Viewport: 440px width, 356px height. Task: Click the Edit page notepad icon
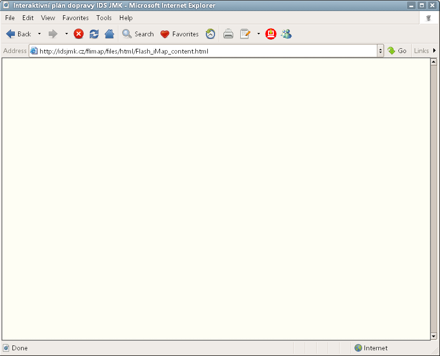pos(245,34)
